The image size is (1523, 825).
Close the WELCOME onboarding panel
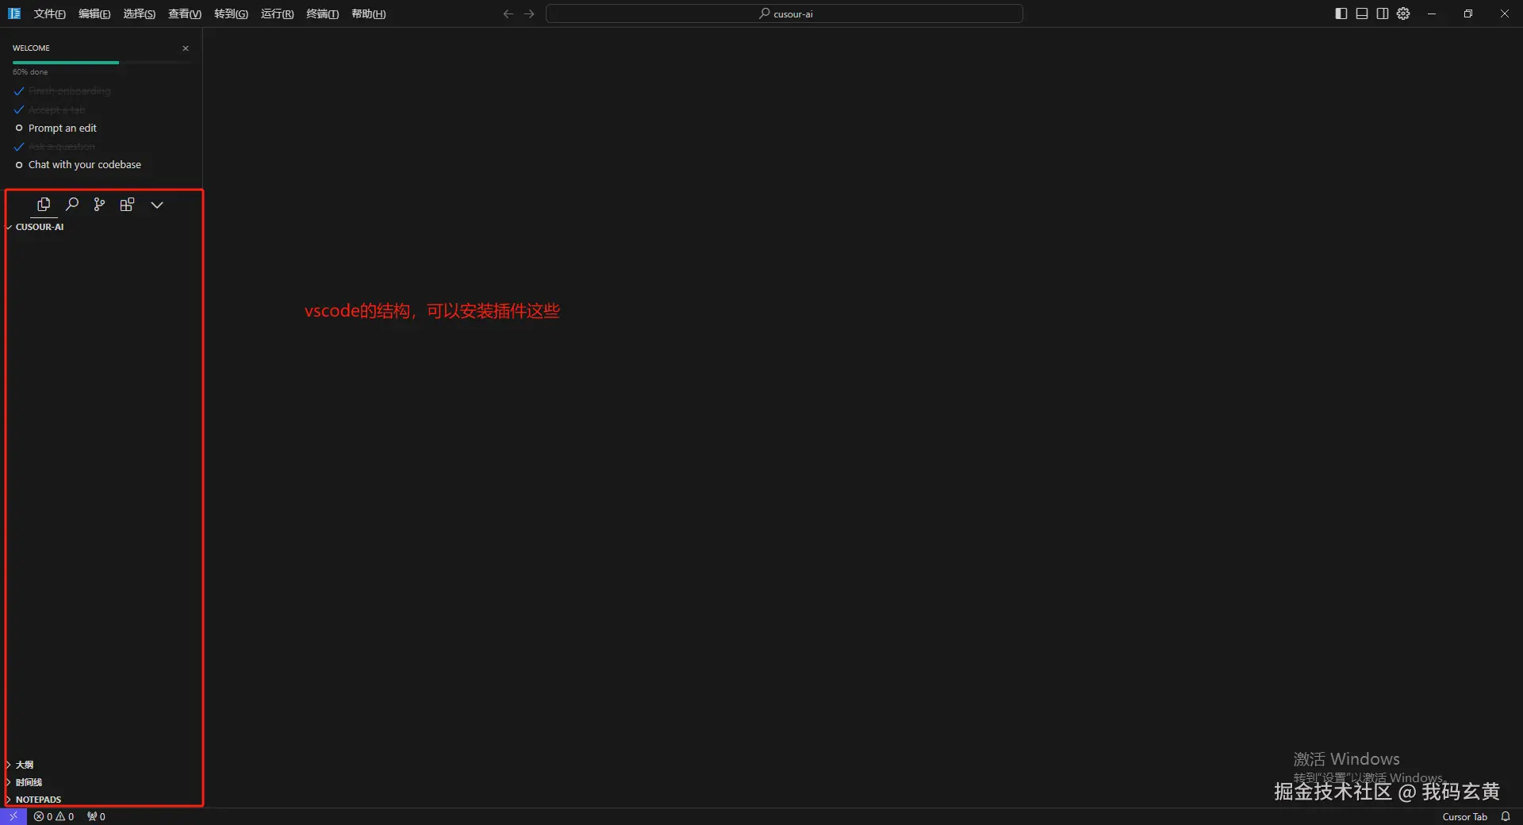click(186, 48)
